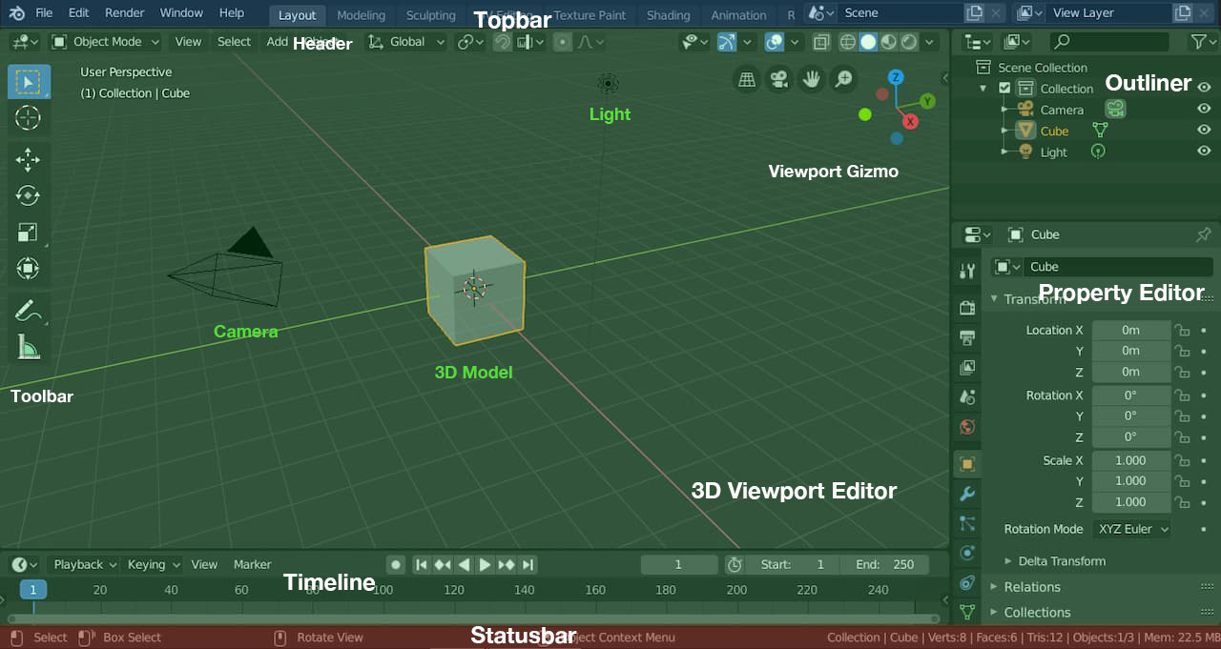
Task: Open the Render menu
Action: pyautogui.click(x=124, y=13)
